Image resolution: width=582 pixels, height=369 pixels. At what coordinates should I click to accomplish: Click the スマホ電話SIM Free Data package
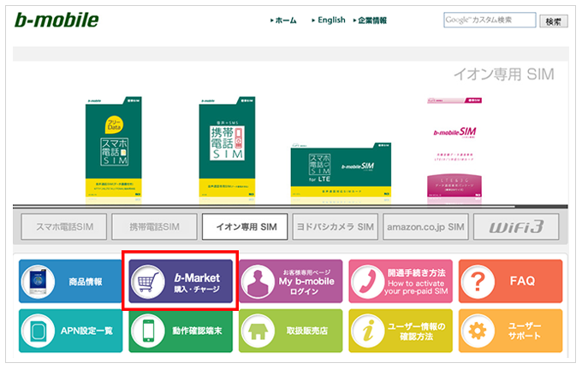click(114, 148)
